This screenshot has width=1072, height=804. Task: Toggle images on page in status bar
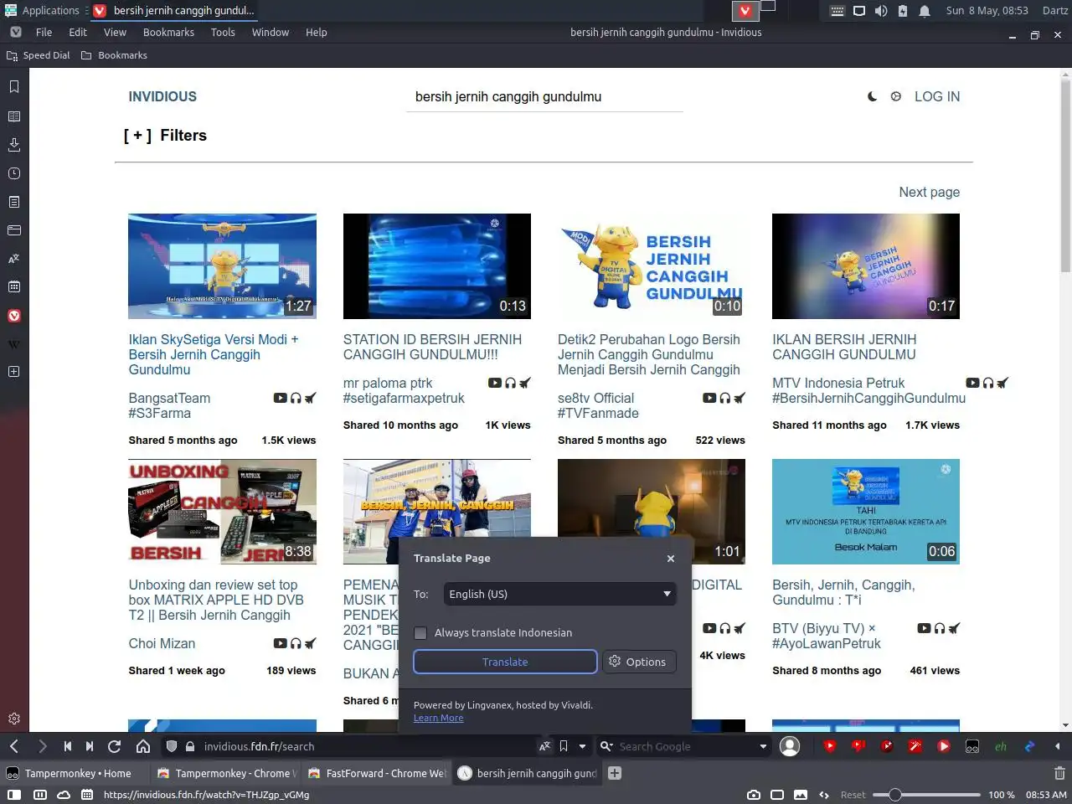click(x=801, y=795)
